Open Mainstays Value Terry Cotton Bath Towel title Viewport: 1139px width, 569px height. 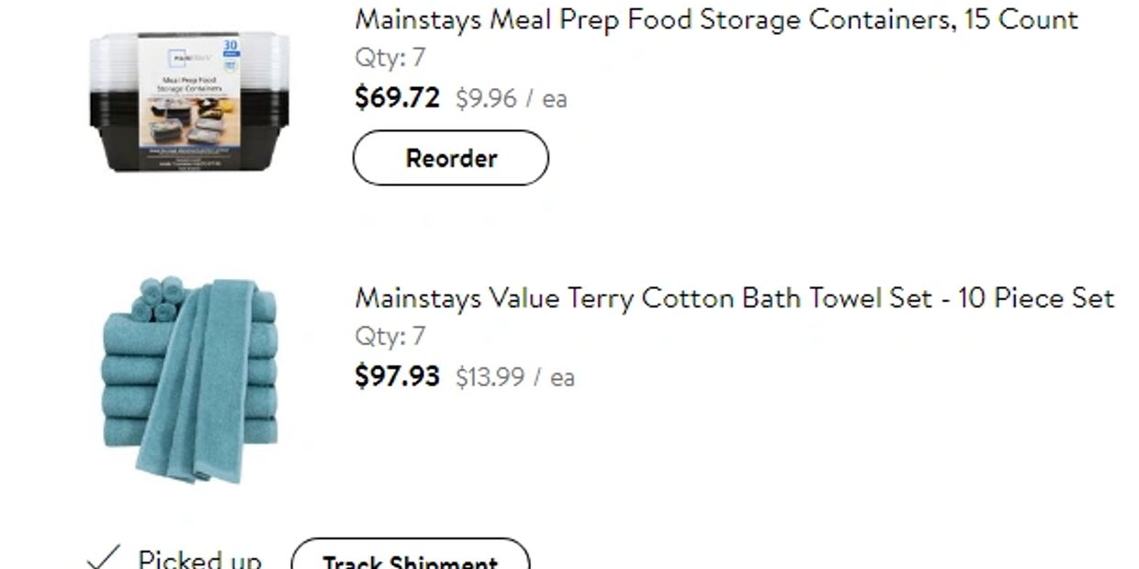tap(734, 298)
